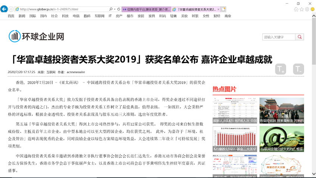
Task: Open 科技 navigation link
Action: click(65, 16)
